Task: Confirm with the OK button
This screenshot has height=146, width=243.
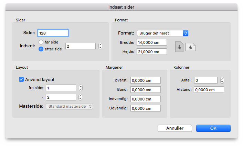Action: coord(213,128)
